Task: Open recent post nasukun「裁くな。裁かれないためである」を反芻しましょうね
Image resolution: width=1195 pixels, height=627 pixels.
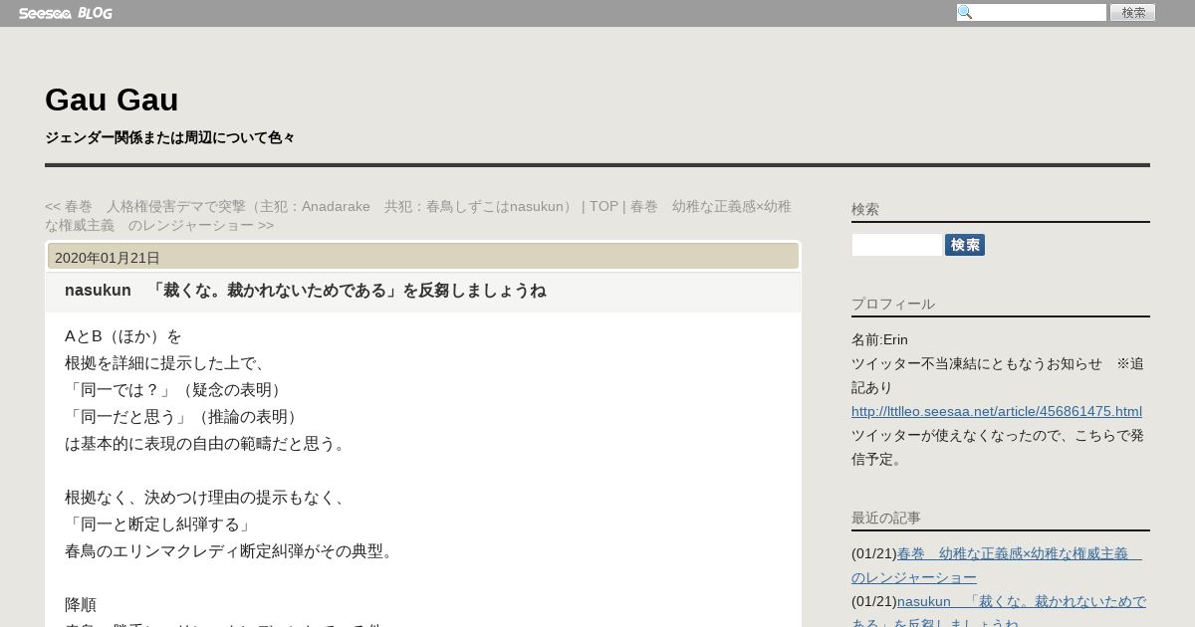Action: pos(999,613)
